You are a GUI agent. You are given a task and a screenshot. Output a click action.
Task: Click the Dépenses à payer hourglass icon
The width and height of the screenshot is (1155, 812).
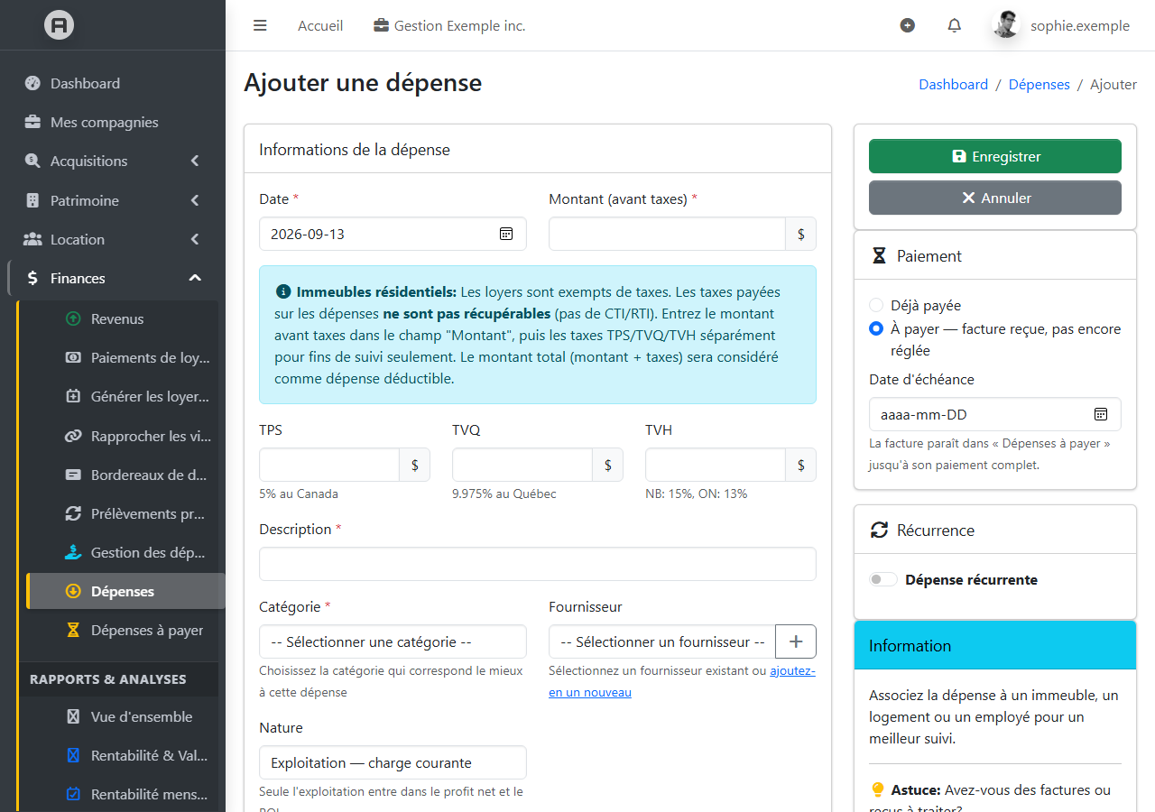[x=73, y=630]
